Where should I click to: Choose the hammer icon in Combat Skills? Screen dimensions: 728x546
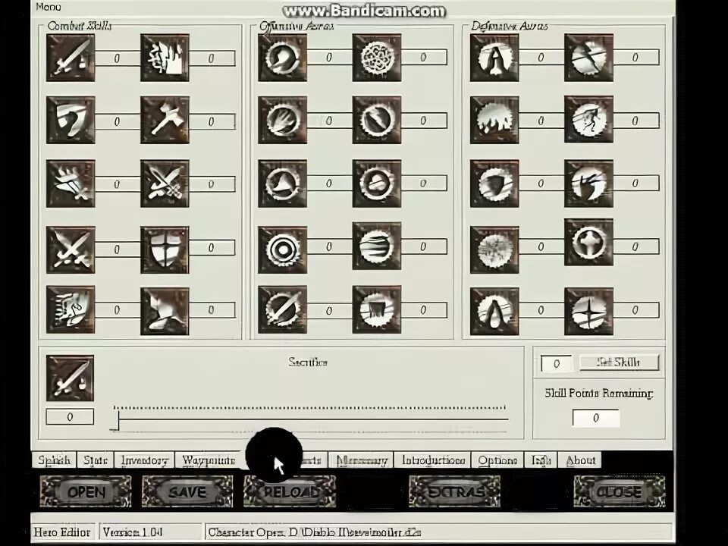(165, 121)
